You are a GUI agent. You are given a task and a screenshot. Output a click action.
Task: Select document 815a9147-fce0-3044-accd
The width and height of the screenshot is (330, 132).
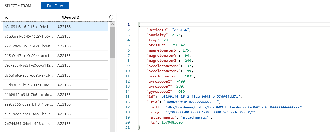tap(56, 56)
